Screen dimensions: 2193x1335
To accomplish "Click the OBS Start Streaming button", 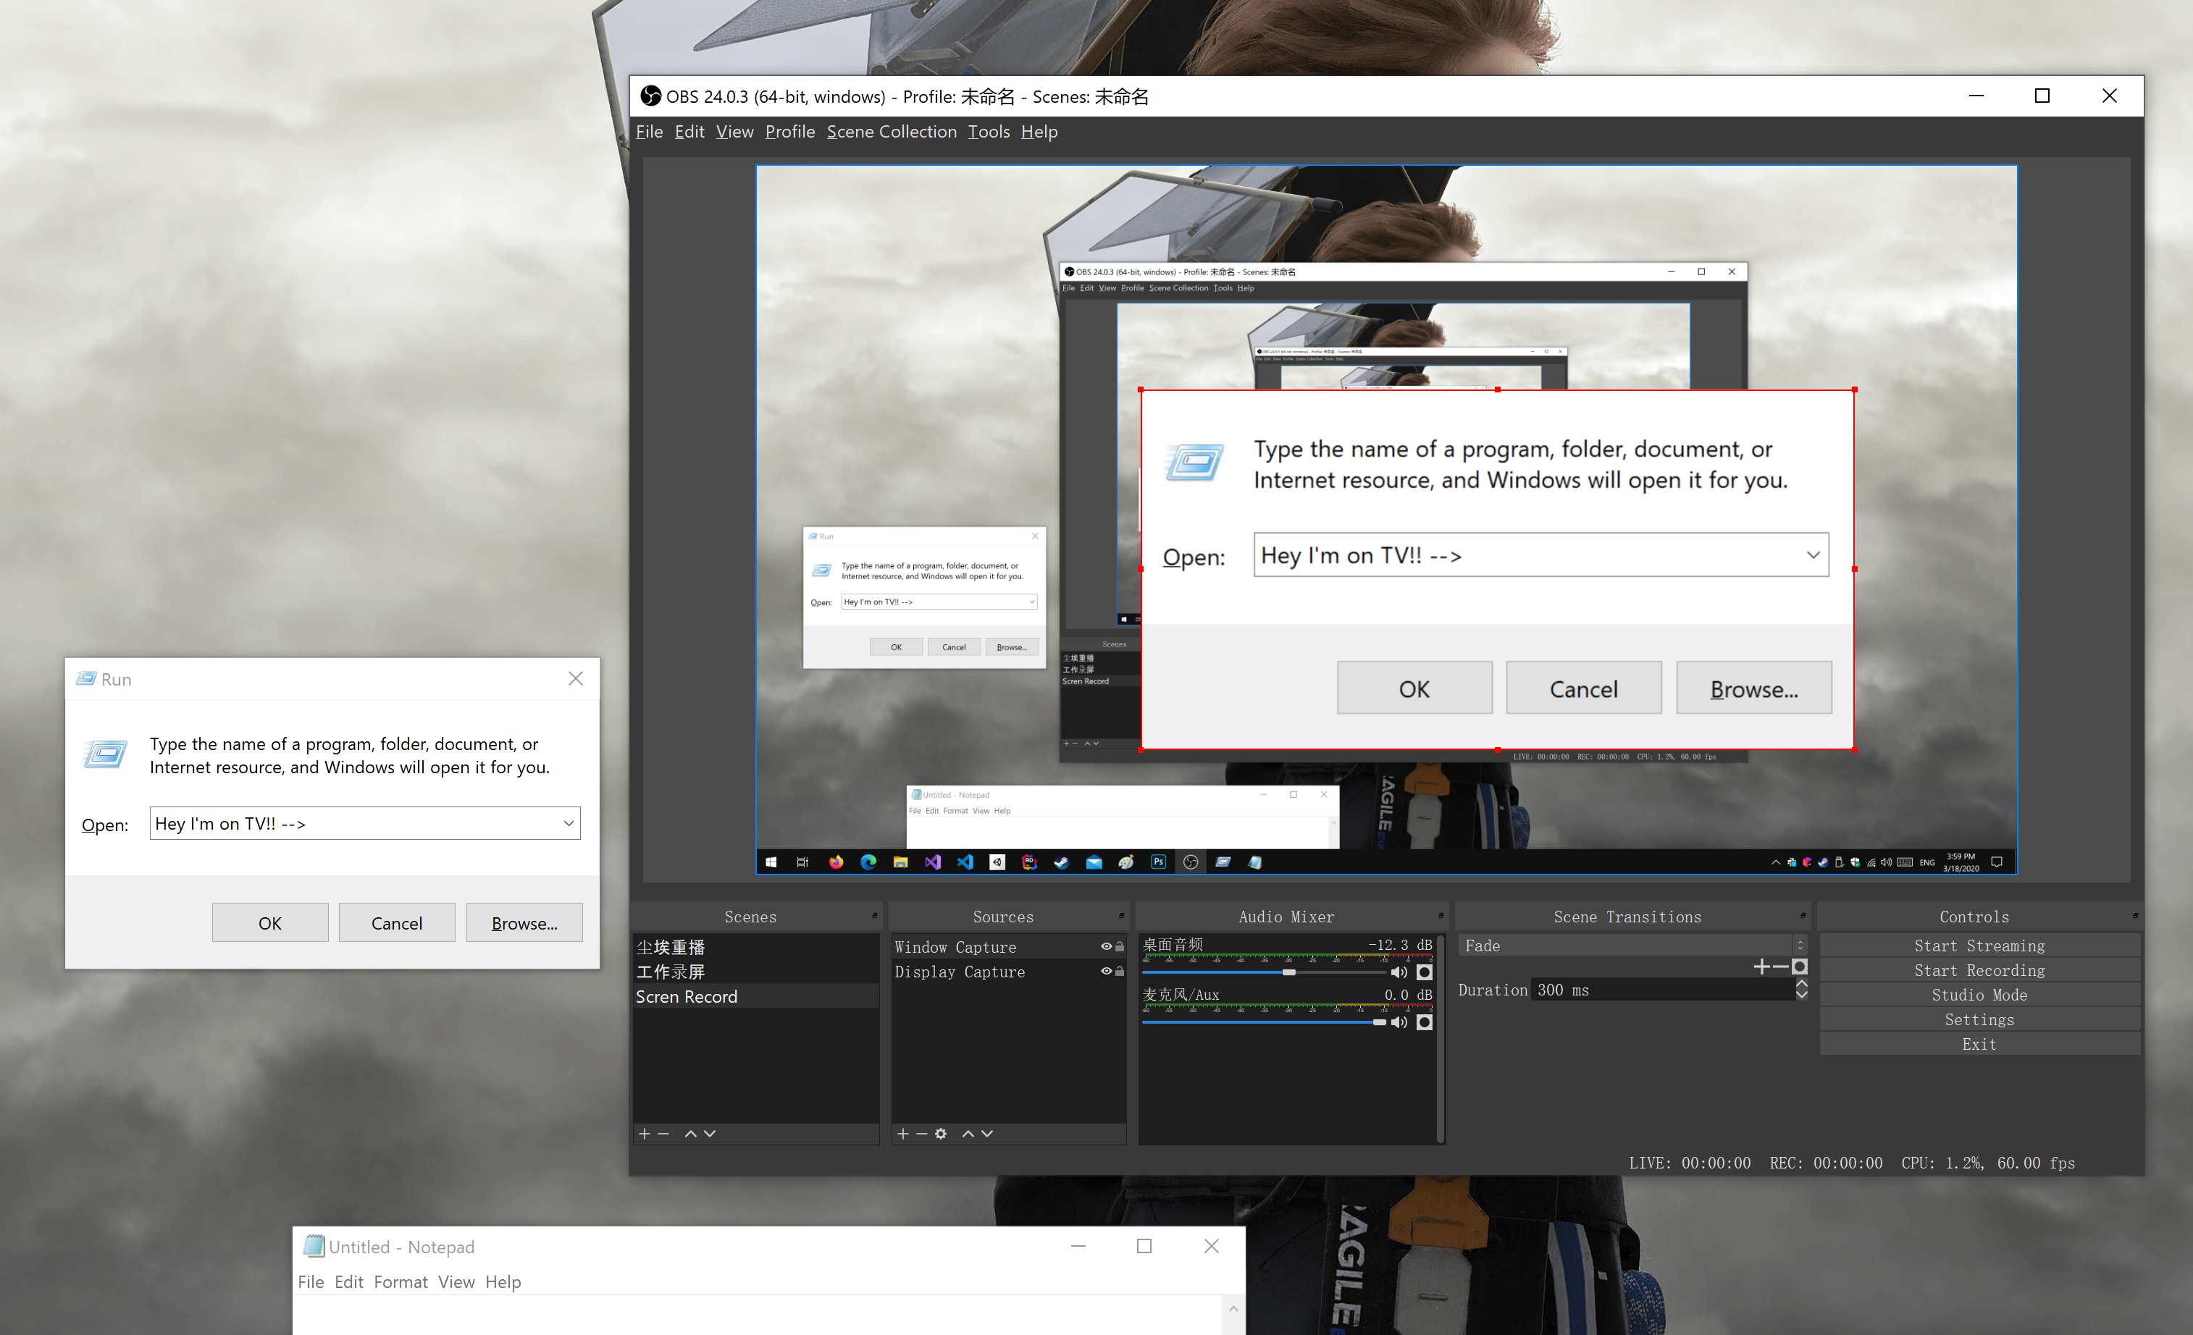I will 1977,944.
